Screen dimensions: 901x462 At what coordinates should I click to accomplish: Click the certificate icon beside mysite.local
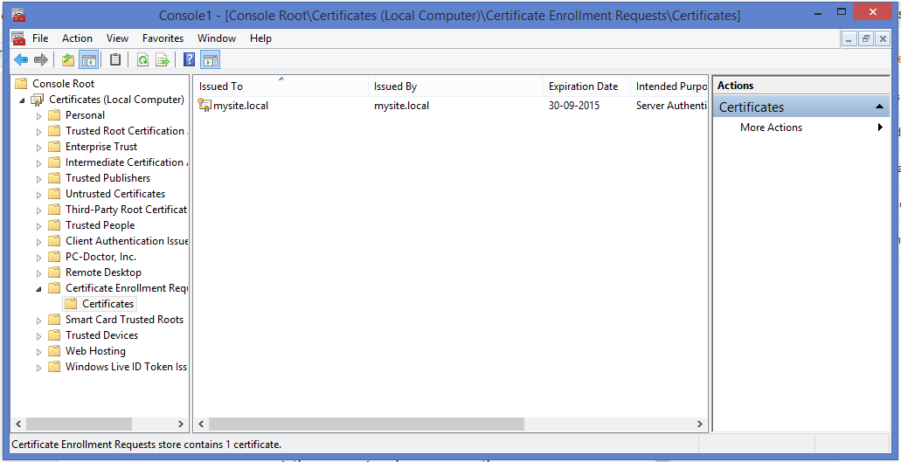click(204, 105)
